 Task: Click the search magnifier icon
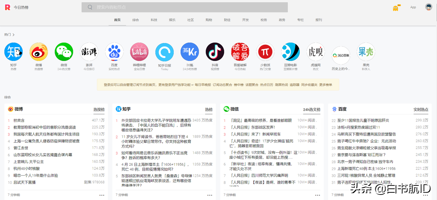click(90, 7)
